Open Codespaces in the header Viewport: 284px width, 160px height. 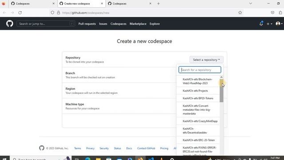click(118, 24)
